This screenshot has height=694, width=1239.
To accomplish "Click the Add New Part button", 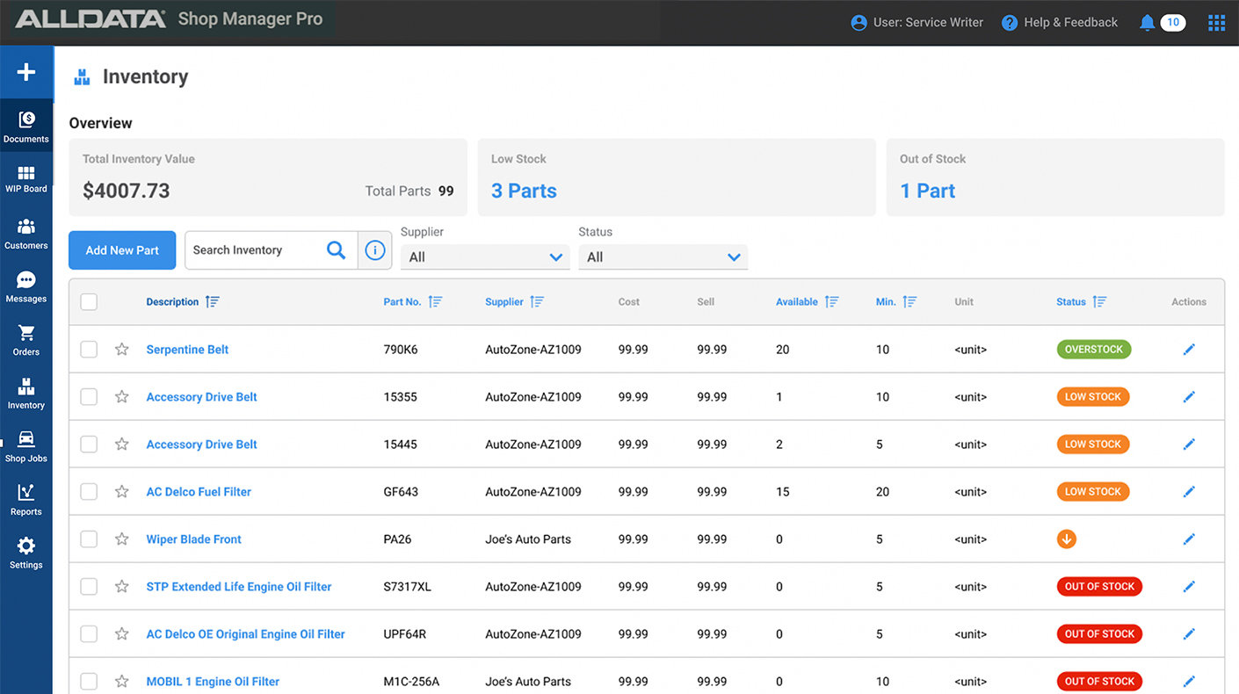I will 122,250.
